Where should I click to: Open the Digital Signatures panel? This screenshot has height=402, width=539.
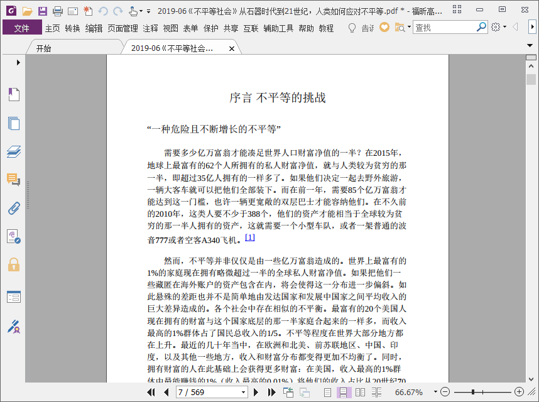[x=14, y=237]
